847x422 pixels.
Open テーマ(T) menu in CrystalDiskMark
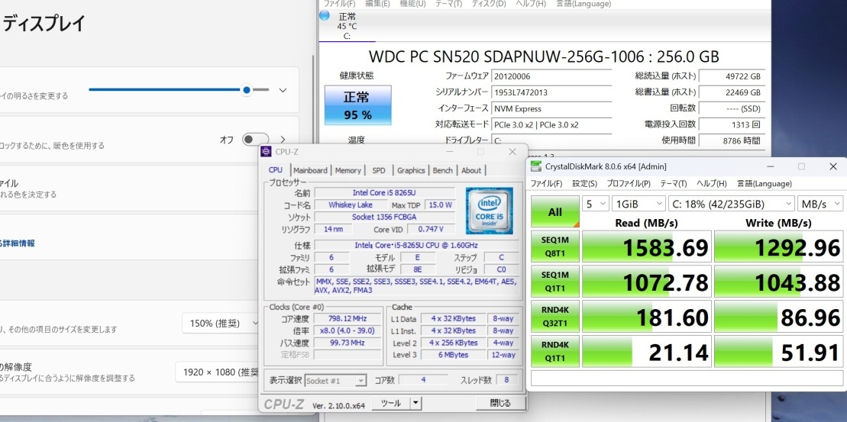coord(673,183)
